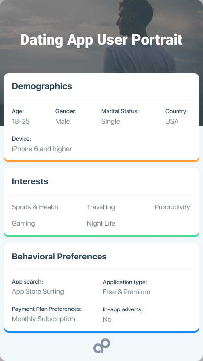203x361 pixels.
Task: Select the Country value USA
Action: tap(172, 121)
